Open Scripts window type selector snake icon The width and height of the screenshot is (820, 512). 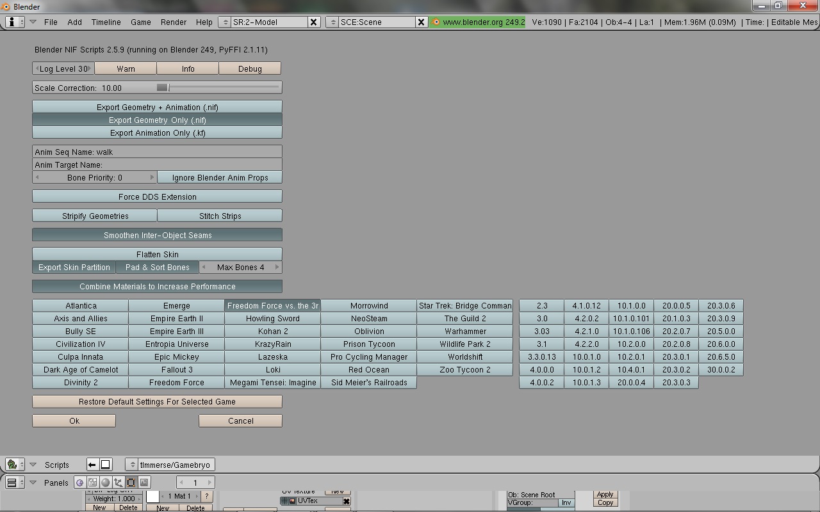(15, 465)
